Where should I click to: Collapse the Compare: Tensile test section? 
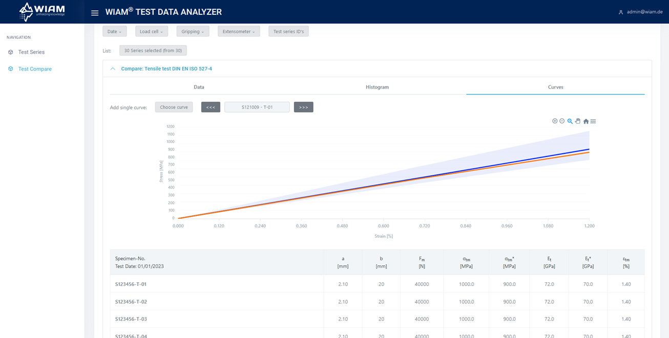point(113,69)
